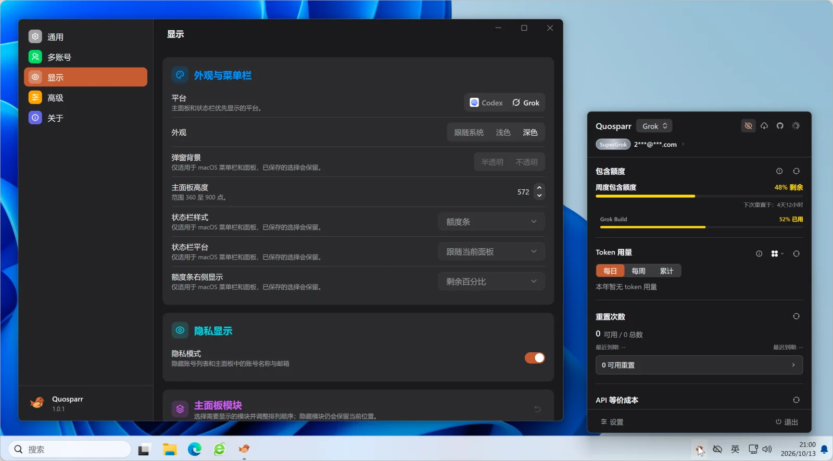Open the 0 可用重置 row

click(x=699, y=365)
